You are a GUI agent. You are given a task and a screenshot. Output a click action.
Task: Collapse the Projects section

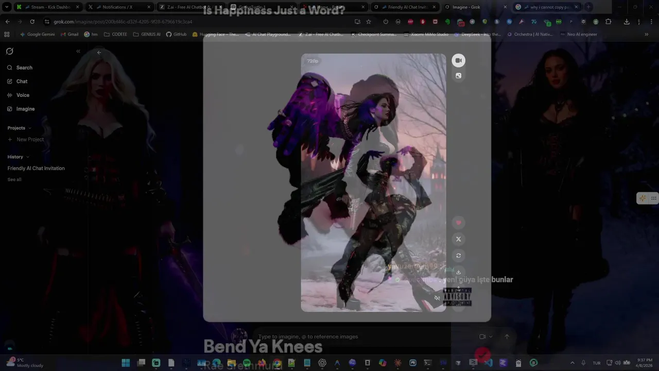19,128
